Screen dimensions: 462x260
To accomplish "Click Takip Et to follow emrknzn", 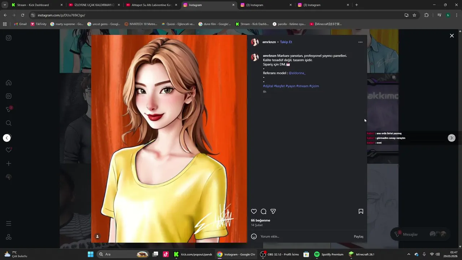I will 286,42.
